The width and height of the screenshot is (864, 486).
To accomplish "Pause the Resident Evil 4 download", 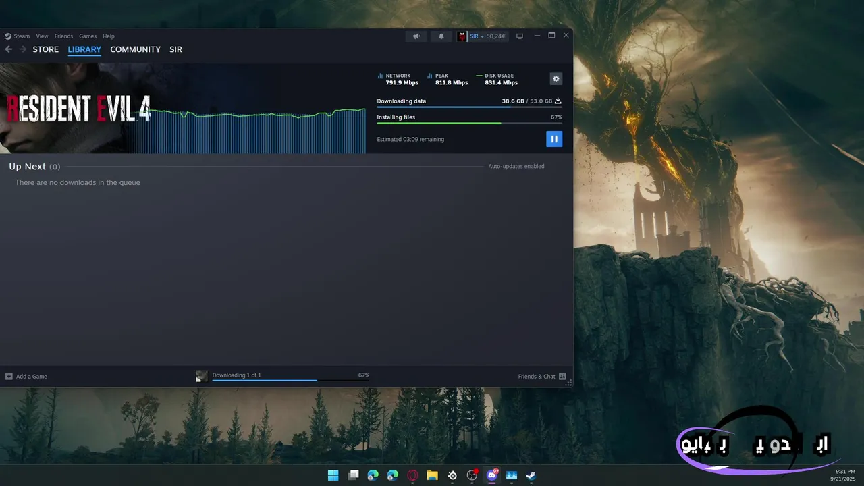I will click(554, 139).
